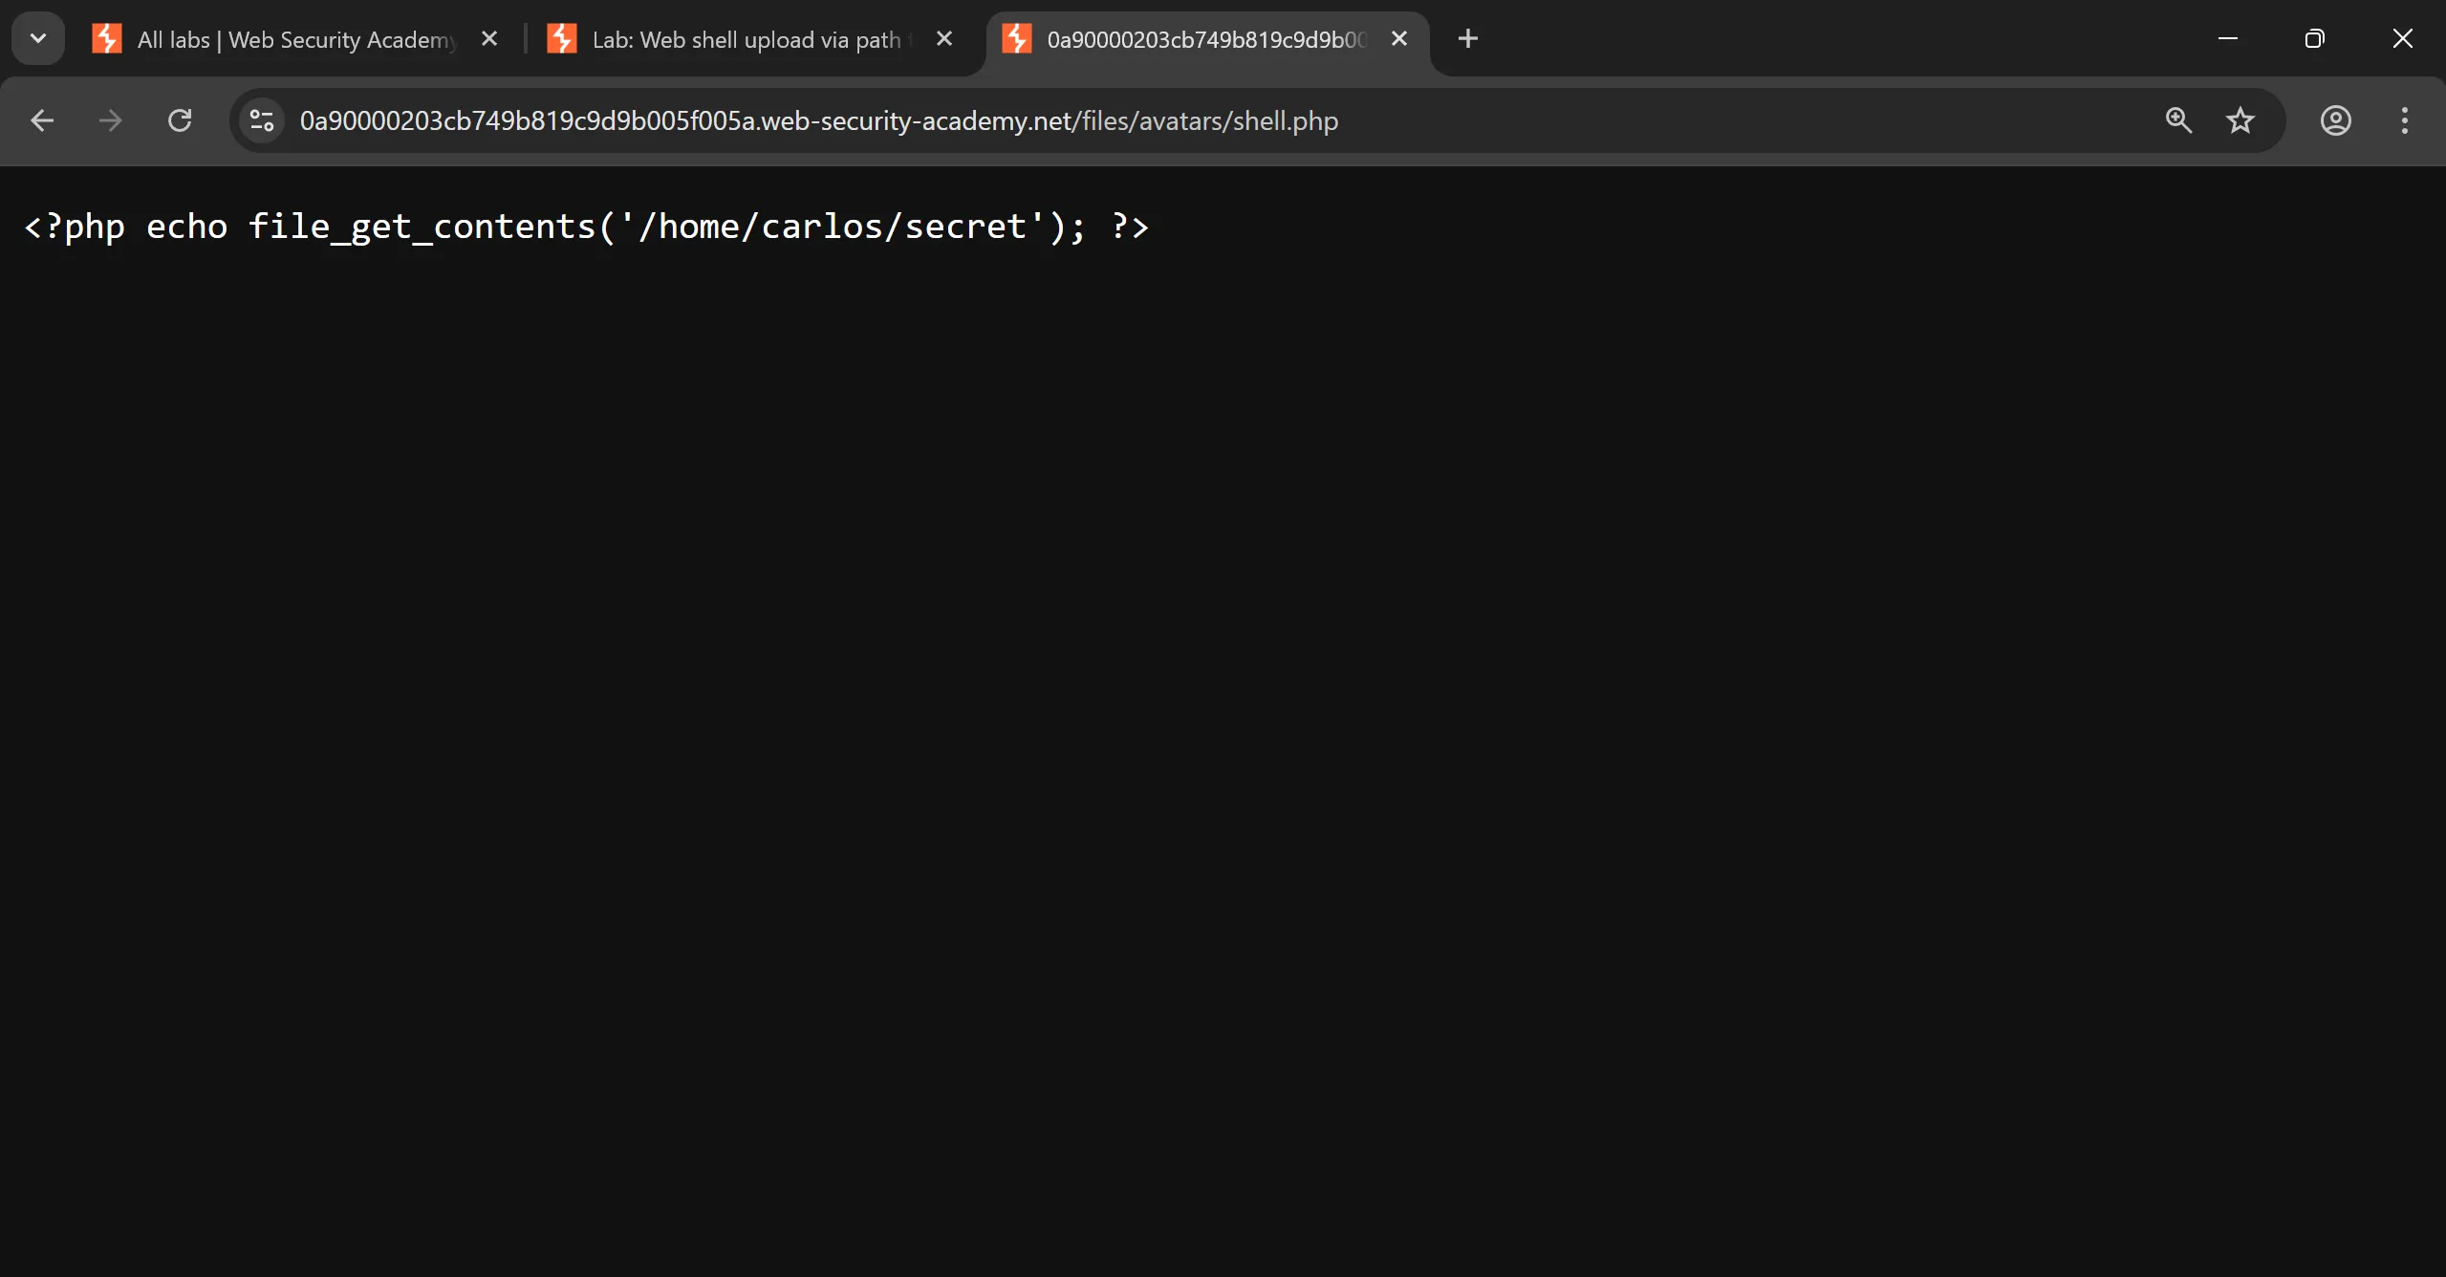
Task: Switch to the All labs tab
Action: (x=296, y=39)
